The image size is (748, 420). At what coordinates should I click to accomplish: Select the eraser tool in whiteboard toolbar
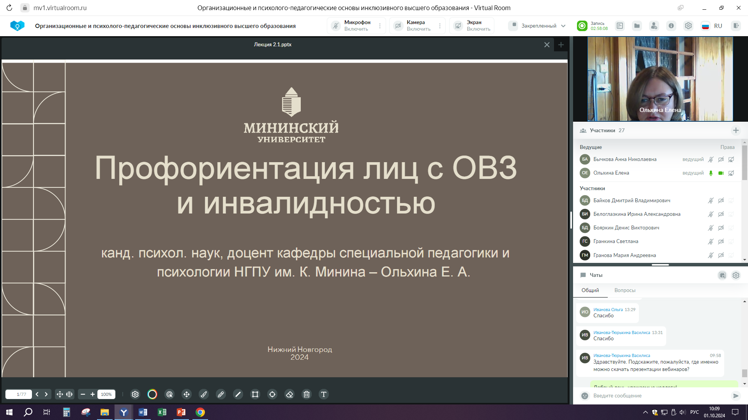[289, 394]
